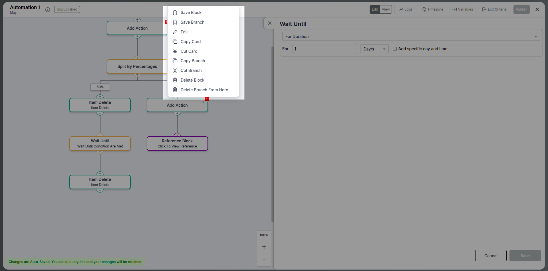This screenshot has width=548, height=271.
Task: Click the copy icon beside Copy Branch
Action: (175, 61)
